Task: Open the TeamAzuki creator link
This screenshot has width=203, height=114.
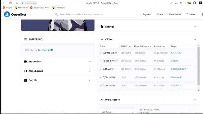Action: pos(44,50)
